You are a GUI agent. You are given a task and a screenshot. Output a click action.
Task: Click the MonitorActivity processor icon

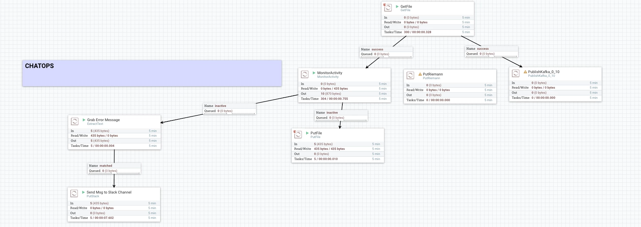[305, 74]
